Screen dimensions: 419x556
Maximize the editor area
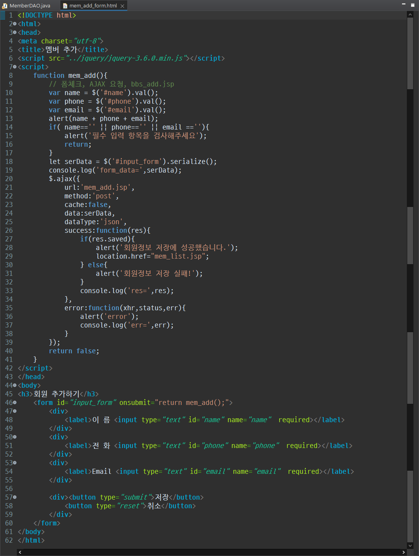click(x=412, y=5)
